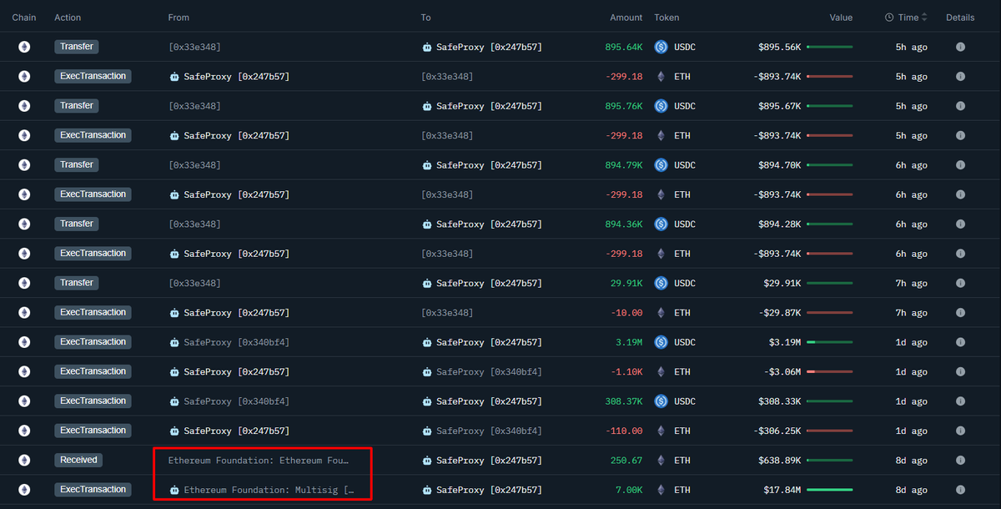This screenshot has width=1001, height=509.
Task: Click the value bar for $3.19M
Action: pyautogui.click(x=829, y=342)
